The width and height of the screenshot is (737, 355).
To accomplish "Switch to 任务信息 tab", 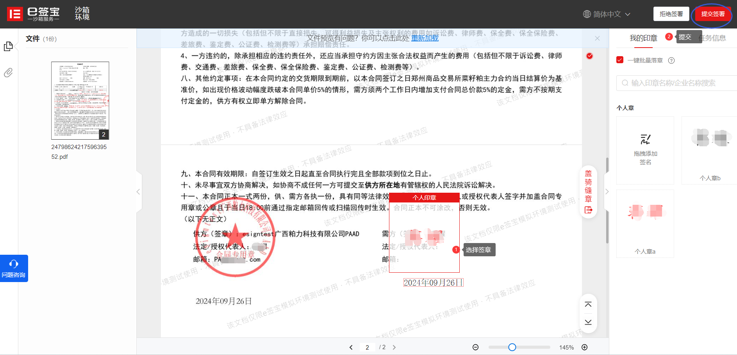I will (712, 38).
